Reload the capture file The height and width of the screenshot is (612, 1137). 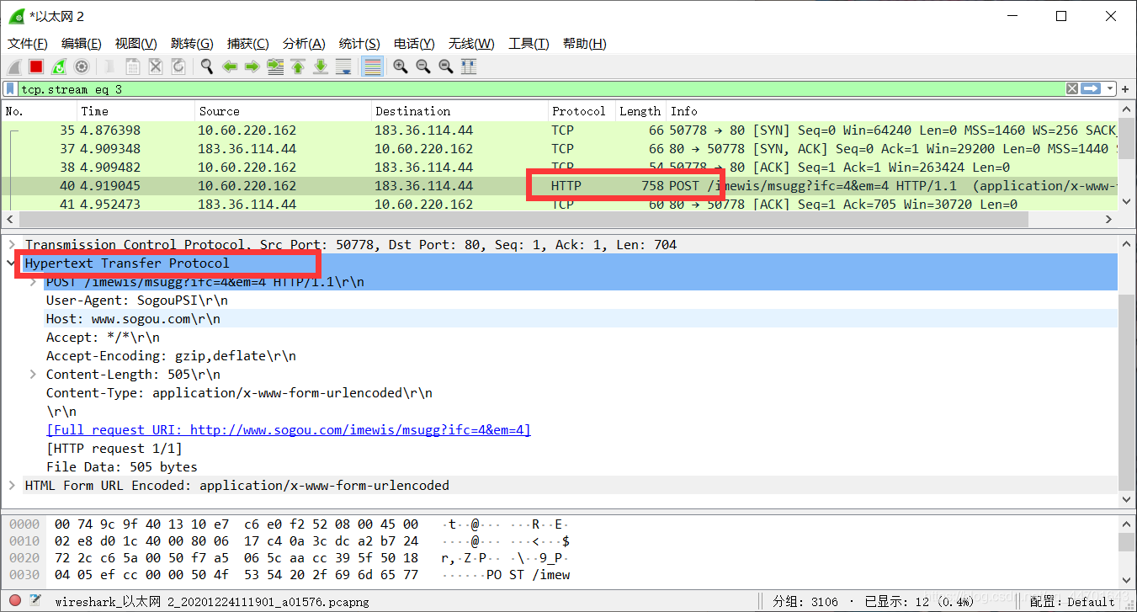point(178,67)
